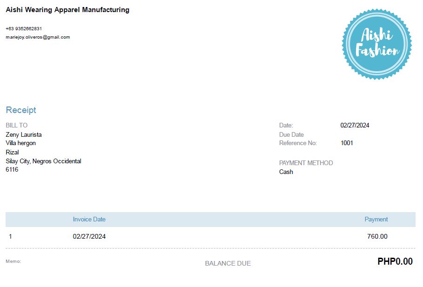The image size is (423, 287).
Task: Select the Cash payment method value
Action: (x=286, y=172)
